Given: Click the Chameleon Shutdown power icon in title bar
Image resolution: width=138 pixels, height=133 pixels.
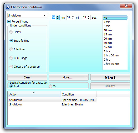Looking at the screenshot, I should pos(8,7).
